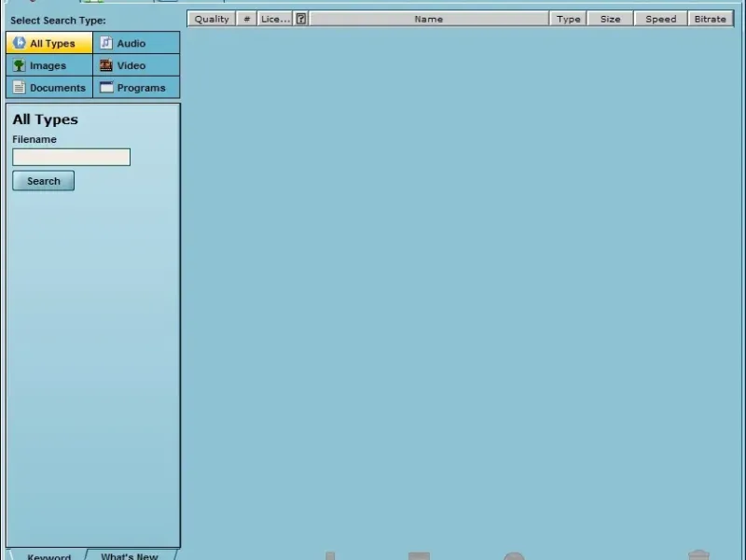
Task: Click the Audio music note icon
Action: click(106, 42)
